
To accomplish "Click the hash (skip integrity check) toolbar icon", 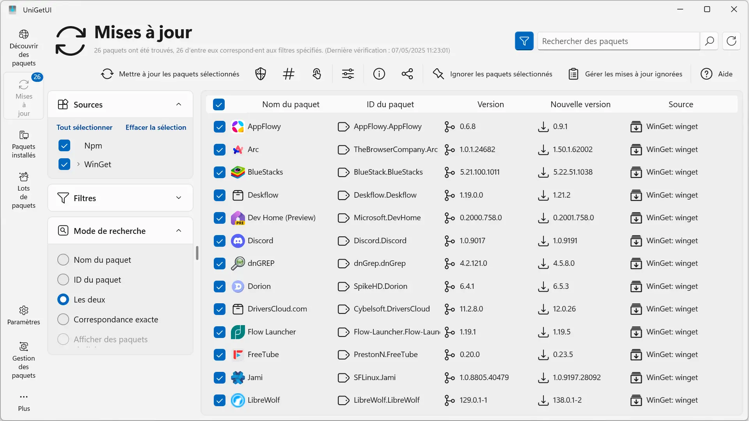I will 289,74.
